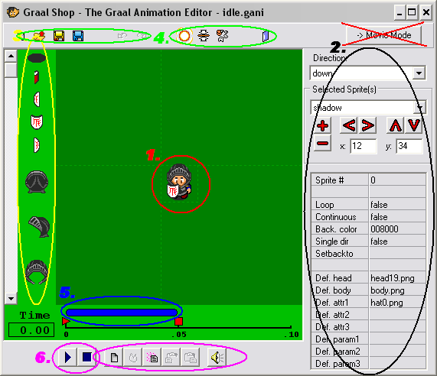Click the knight character on the canvas

[179, 182]
